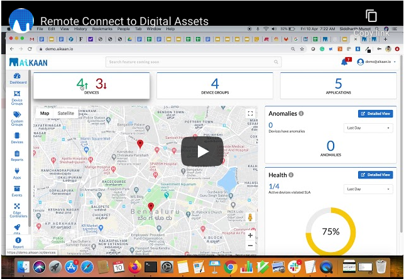Open the Reports sidebar icon
Viewport: 404px width, 279px height.
tap(17, 155)
